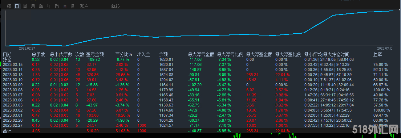Switch to the 综 summary tab
This screenshot has width=401, height=138.
click(9, 7)
